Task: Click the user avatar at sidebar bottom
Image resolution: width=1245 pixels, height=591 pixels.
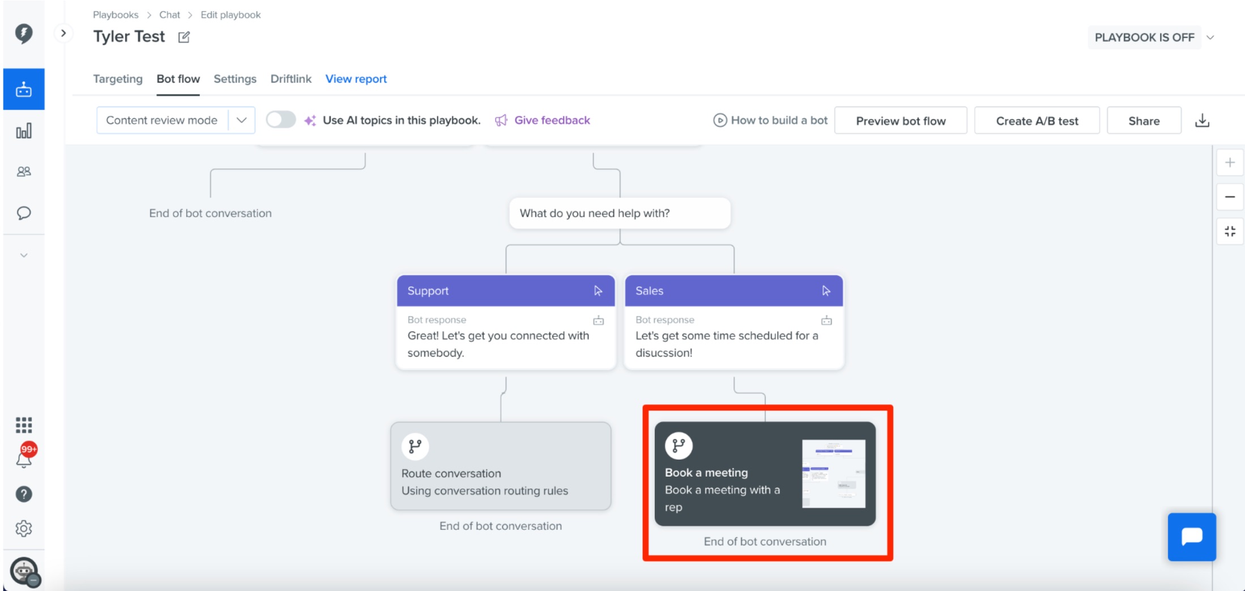Action: pyautogui.click(x=24, y=572)
